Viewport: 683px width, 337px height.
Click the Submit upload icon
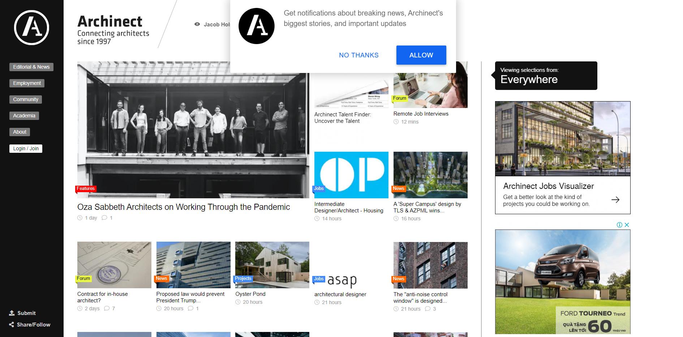click(12, 313)
